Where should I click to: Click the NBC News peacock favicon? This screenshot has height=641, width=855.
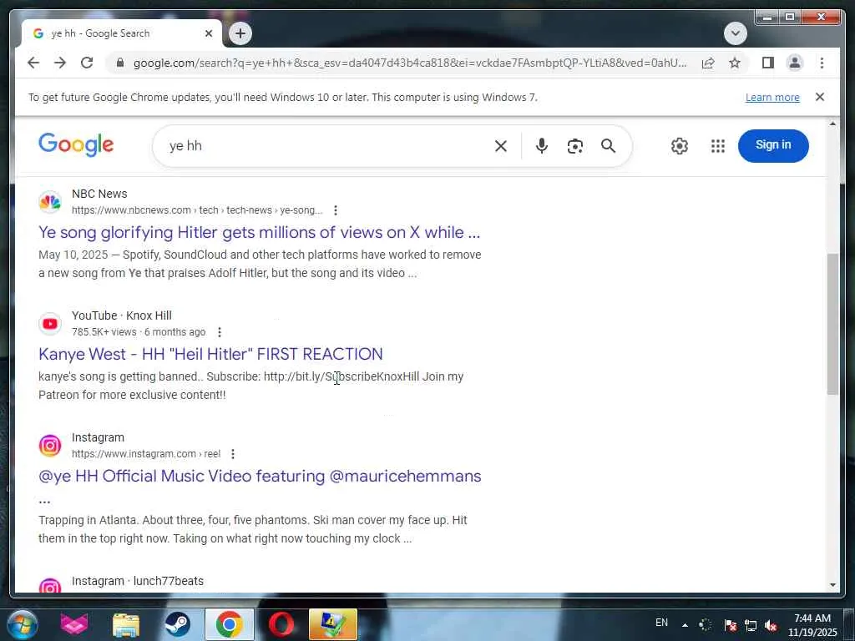coord(49,202)
